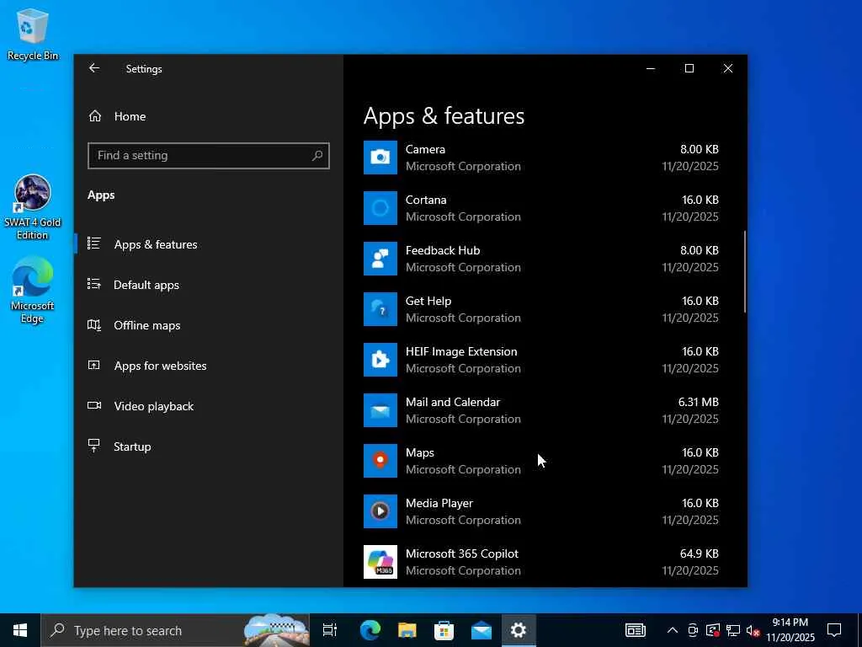The width and height of the screenshot is (862, 647).
Task: Click the muted speaker volume tray icon
Action: (753, 630)
